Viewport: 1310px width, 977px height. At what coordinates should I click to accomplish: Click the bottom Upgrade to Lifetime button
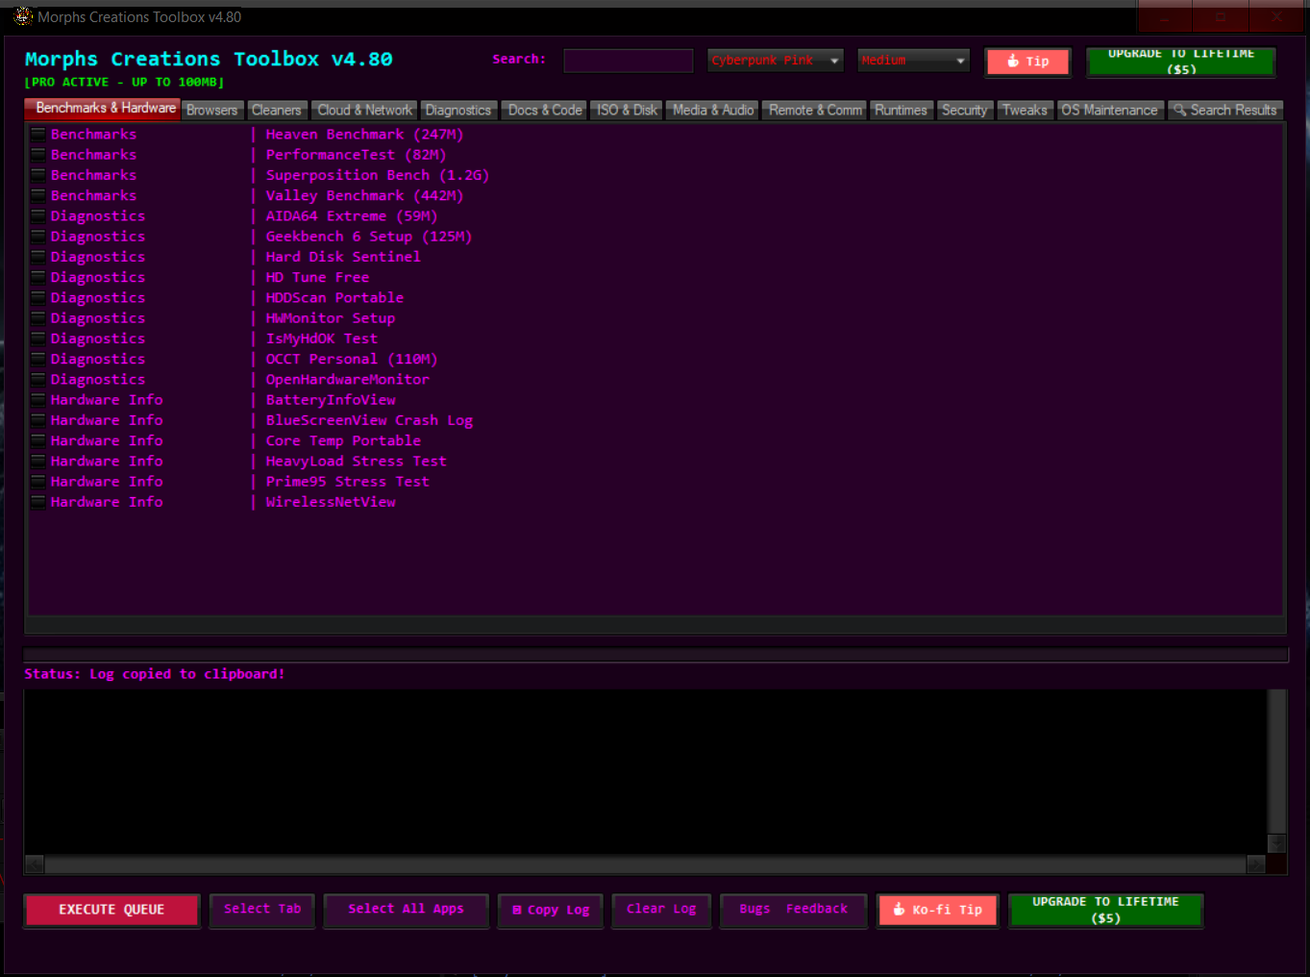[1105, 910]
